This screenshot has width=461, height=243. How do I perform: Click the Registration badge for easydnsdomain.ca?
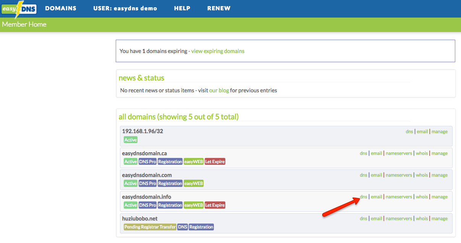tap(170, 162)
